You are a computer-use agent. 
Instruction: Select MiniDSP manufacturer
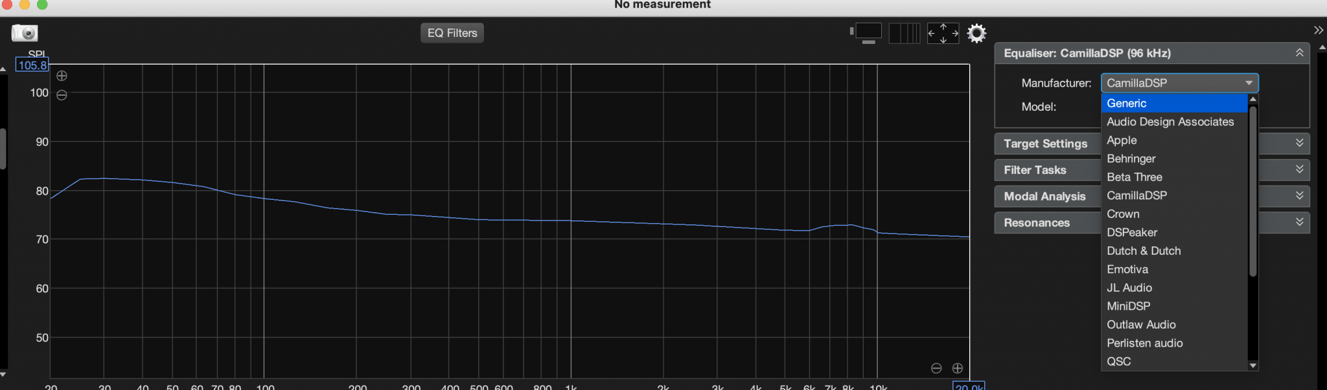(1174, 306)
